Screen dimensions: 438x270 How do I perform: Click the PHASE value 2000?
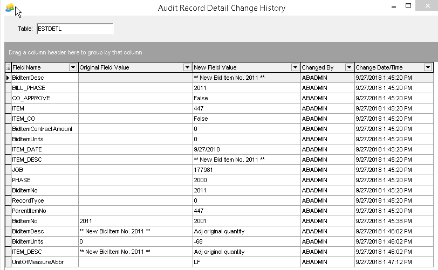click(x=247, y=180)
